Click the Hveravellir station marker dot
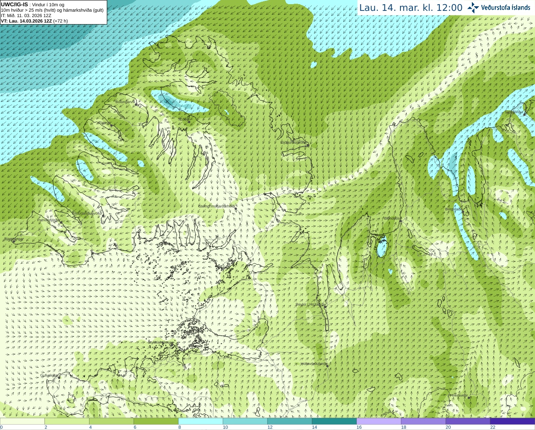This screenshot has width=535, height=430. pos(469,398)
